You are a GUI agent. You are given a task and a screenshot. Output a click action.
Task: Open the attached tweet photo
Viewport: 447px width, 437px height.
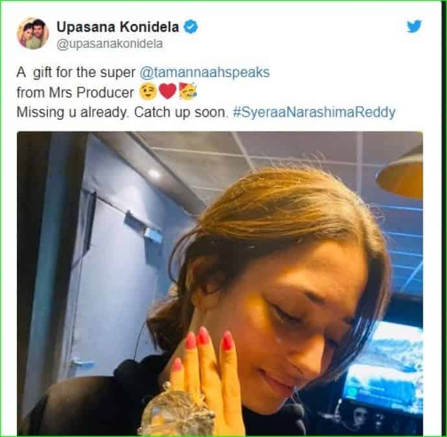[220, 283]
